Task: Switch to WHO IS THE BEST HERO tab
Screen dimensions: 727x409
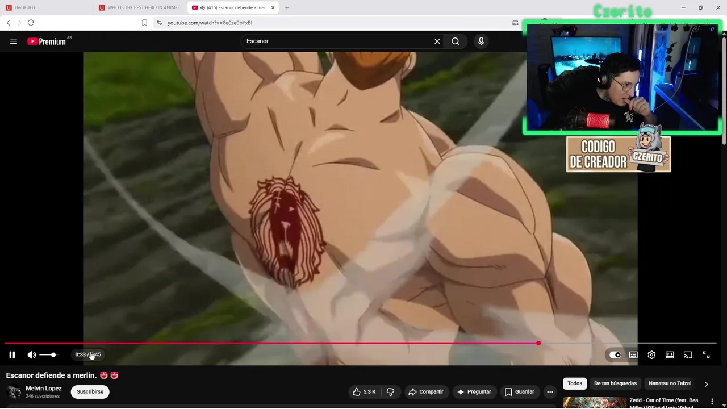Action: [x=140, y=7]
